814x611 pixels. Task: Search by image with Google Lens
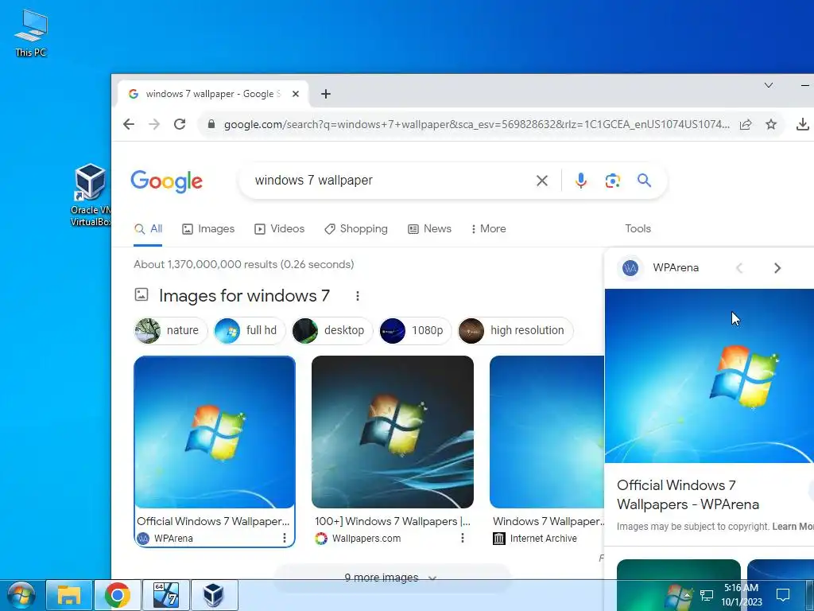pos(613,181)
